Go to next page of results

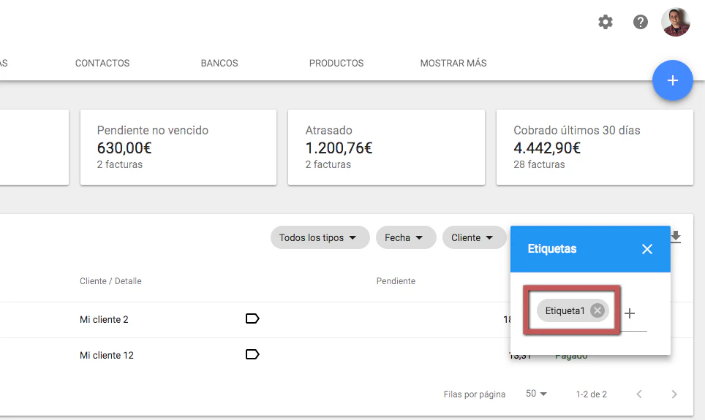coord(674,394)
